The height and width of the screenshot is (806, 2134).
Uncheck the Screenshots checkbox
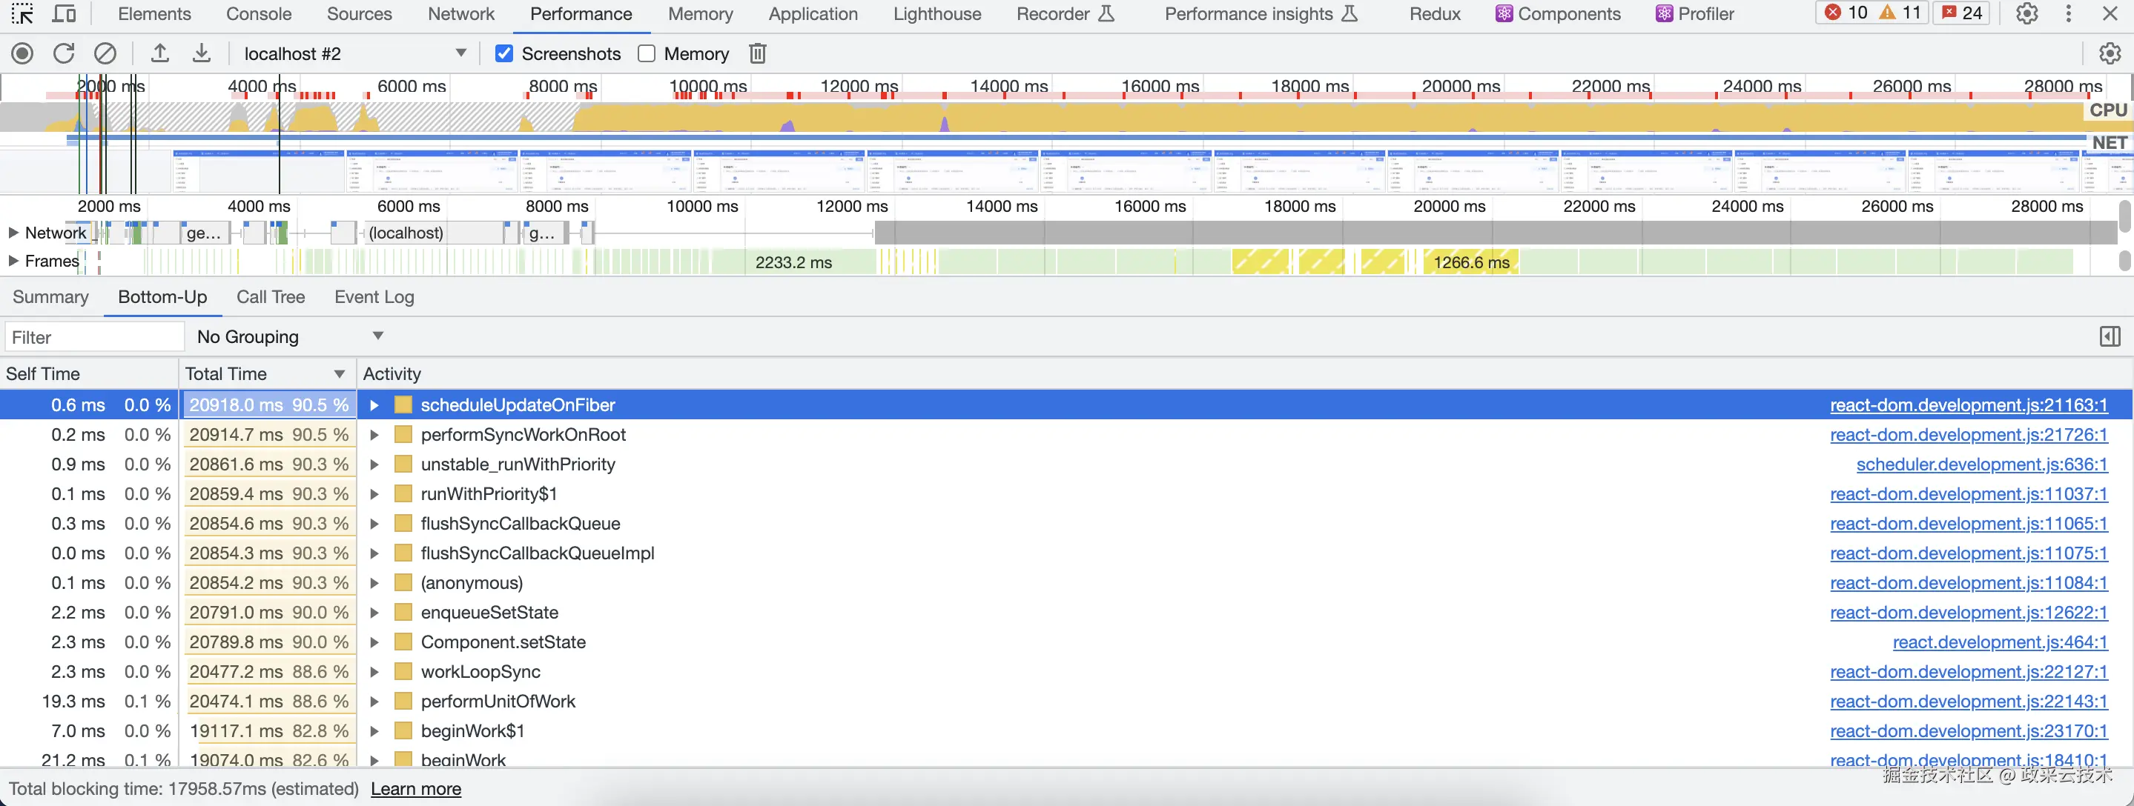503,54
